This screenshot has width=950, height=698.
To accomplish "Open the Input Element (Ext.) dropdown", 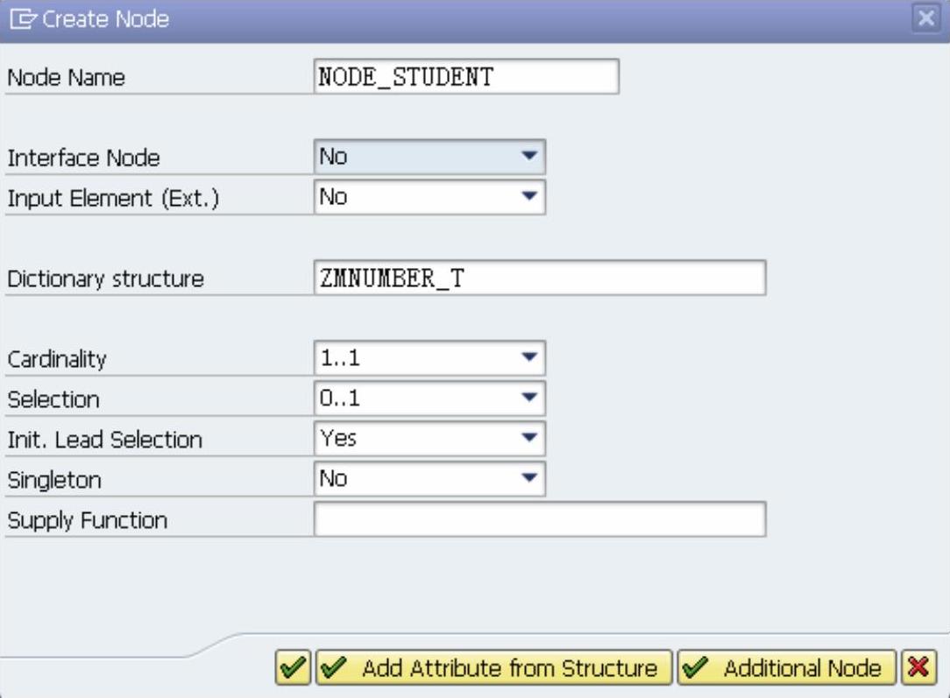I will pyautogui.click(x=429, y=197).
